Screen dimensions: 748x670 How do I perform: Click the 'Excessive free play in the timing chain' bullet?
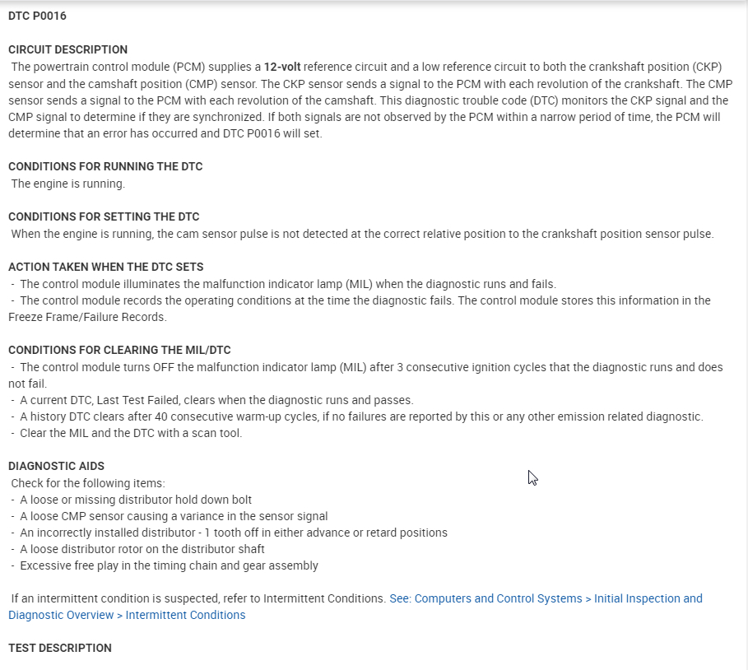point(169,565)
